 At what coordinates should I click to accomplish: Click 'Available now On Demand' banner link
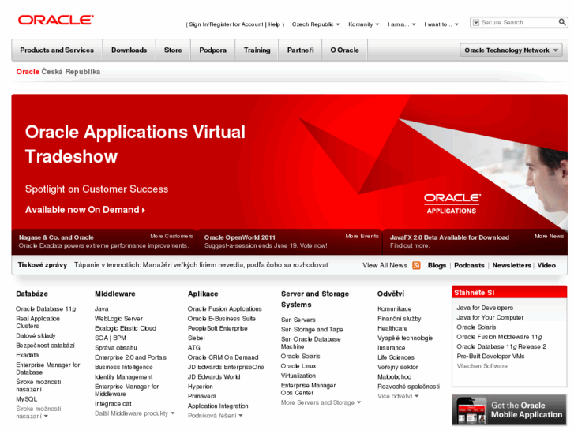pos(85,210)
